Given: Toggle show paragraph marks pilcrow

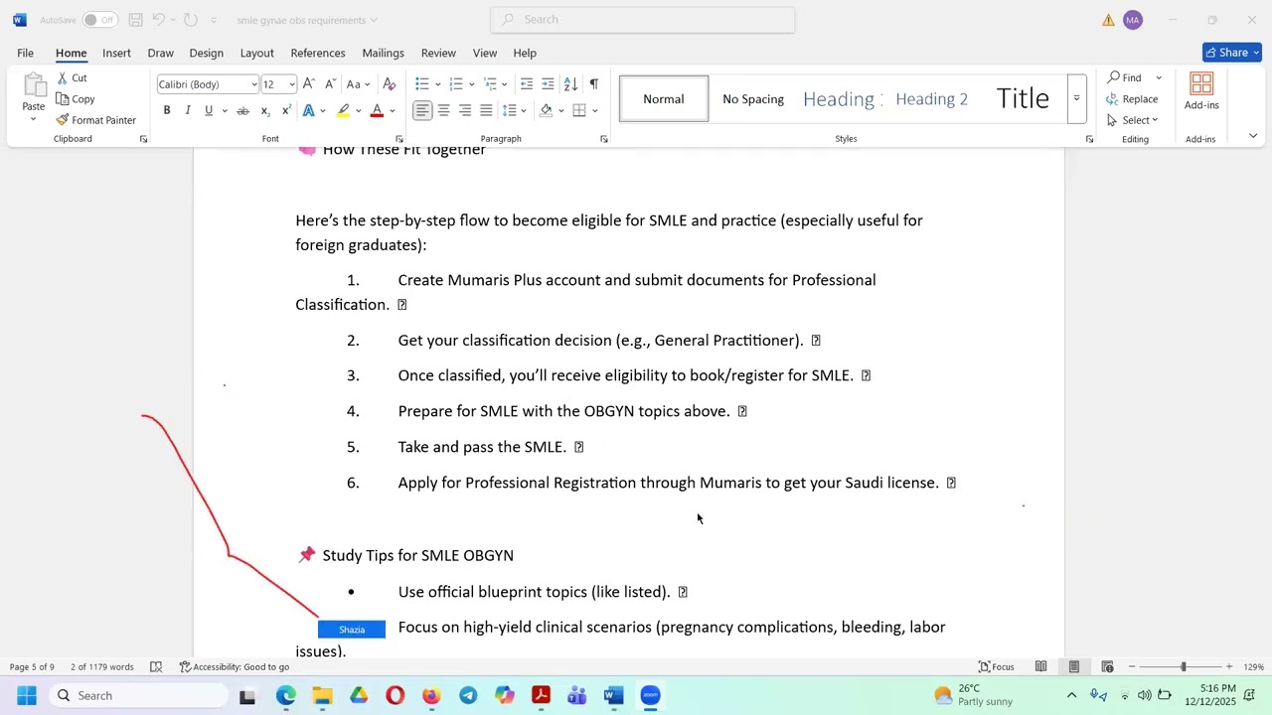Looking at the screenshot, I should tap(593, 84).
